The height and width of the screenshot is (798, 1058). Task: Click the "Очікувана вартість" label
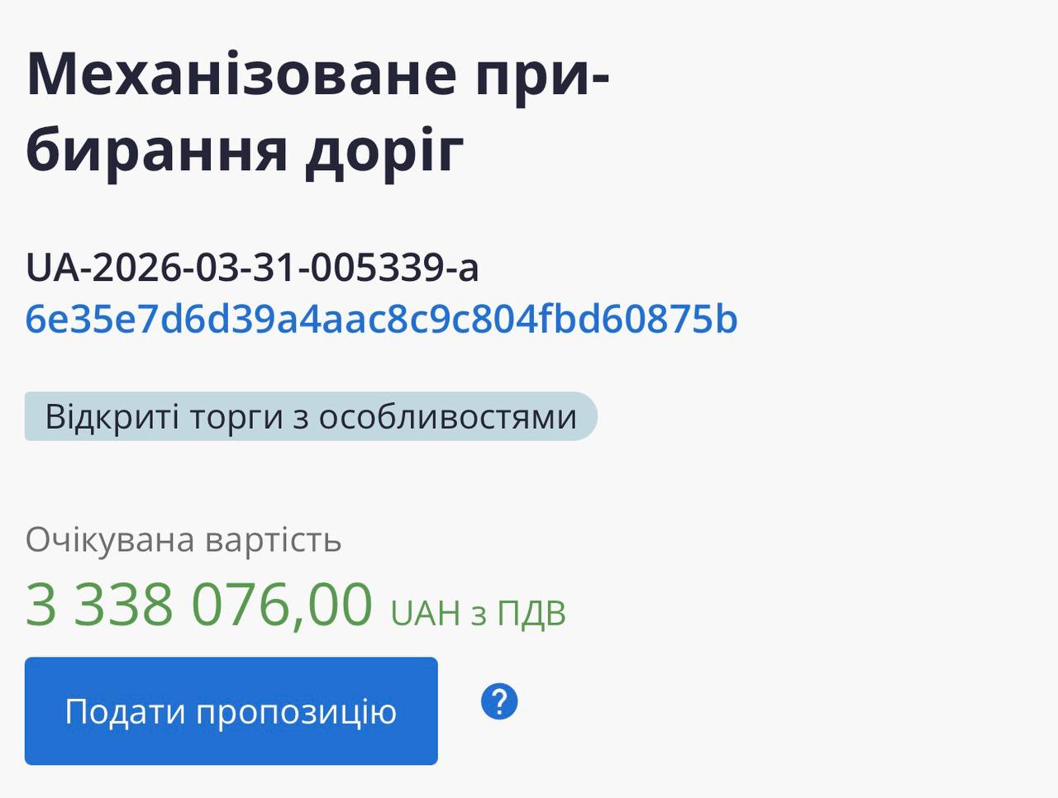coord(183,540)
